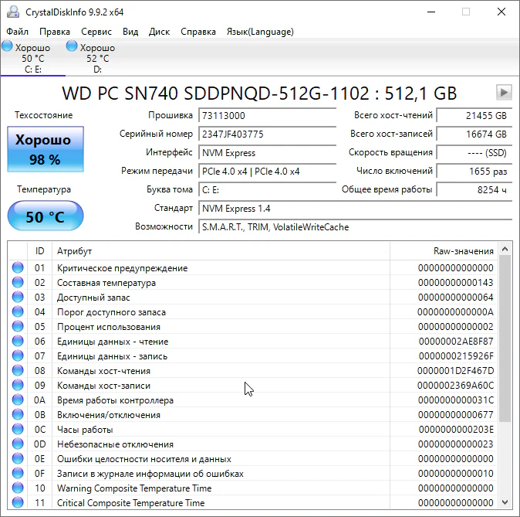
Task: Click the blue health orb above C: E: tab
Action: click(x=7, y=46)
